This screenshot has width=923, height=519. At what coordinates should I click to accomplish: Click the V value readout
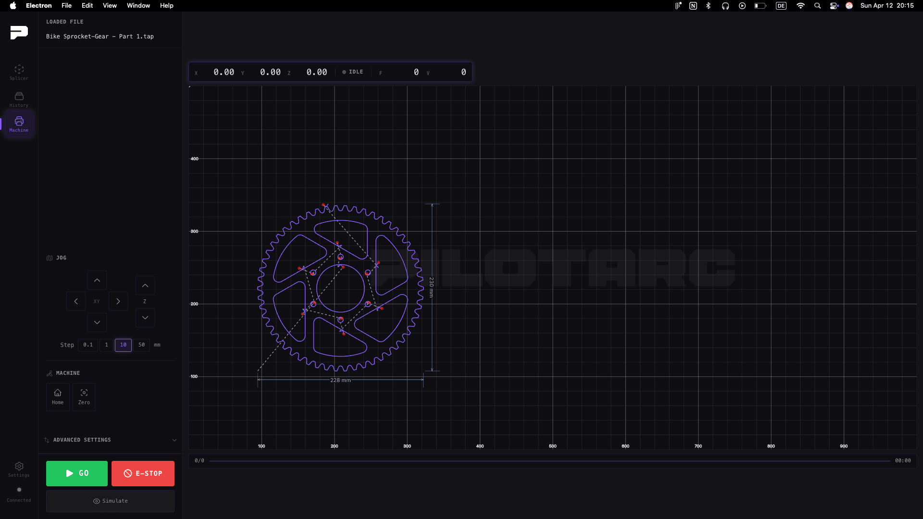[x=463, y=72]
